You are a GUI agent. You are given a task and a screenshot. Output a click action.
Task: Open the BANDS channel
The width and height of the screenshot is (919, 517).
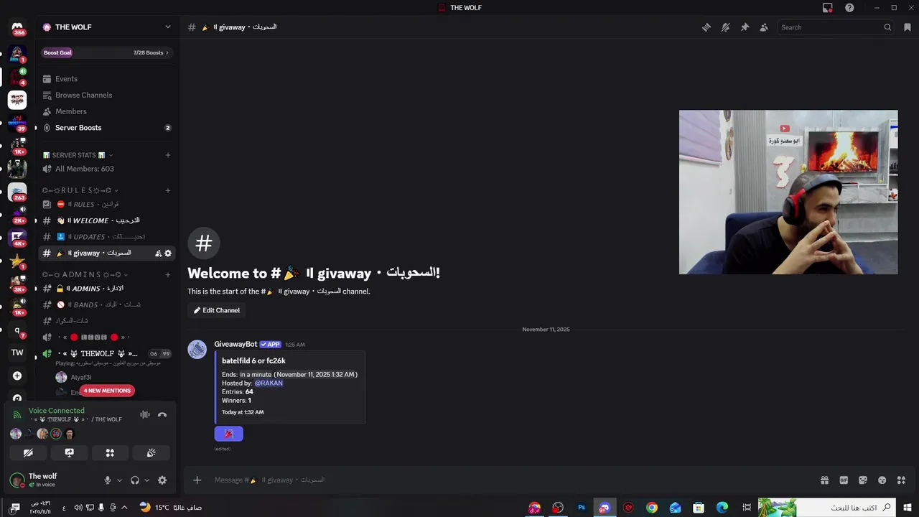[x=107, y=304]
